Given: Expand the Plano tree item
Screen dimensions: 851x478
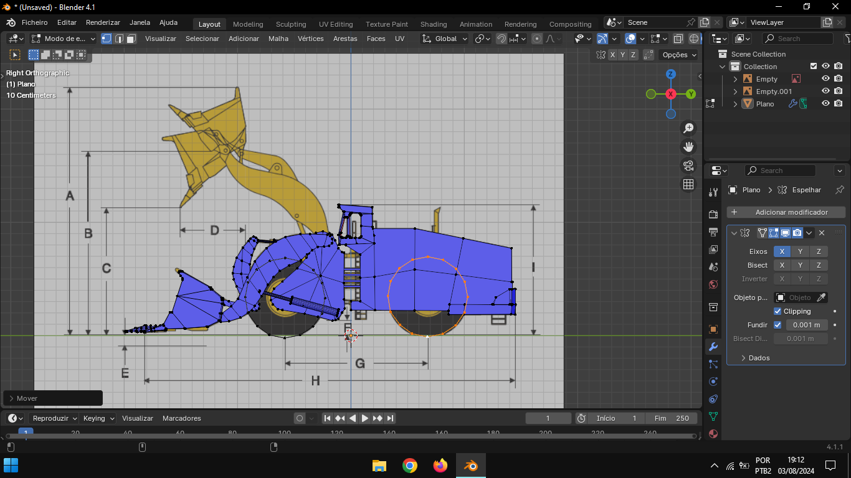Looking at the screenshot, I should point(735,103).
